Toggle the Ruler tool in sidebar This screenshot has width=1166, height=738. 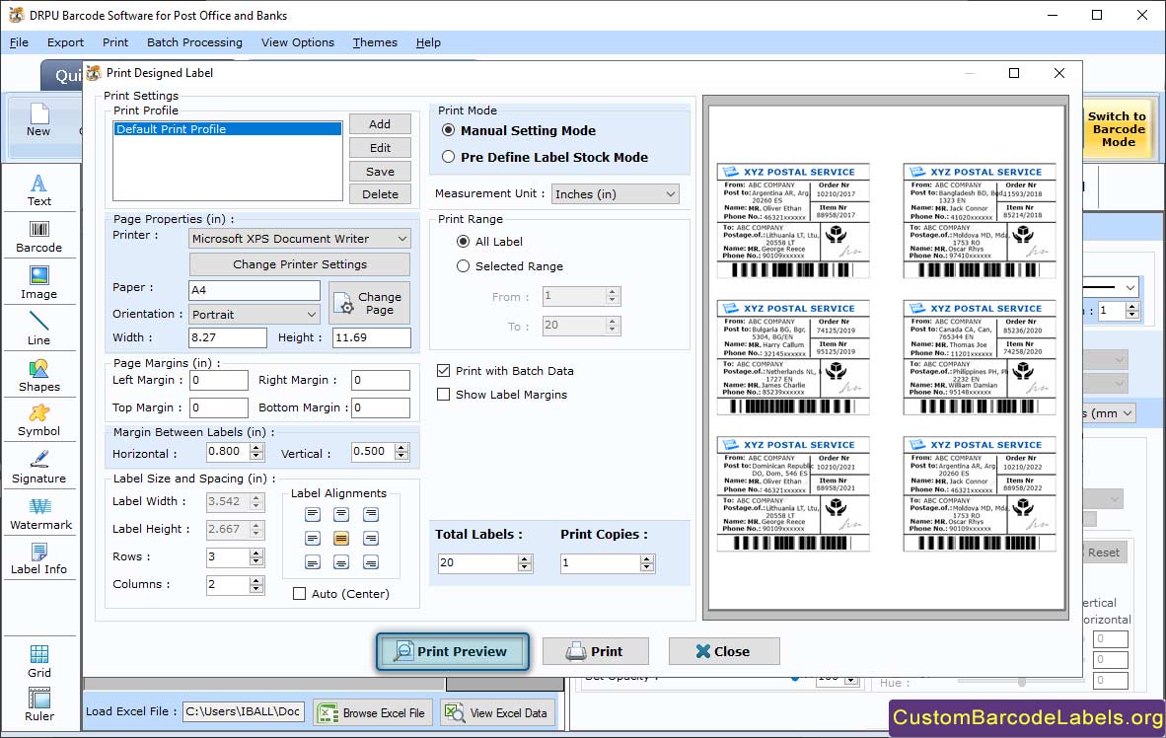[38, 704]
